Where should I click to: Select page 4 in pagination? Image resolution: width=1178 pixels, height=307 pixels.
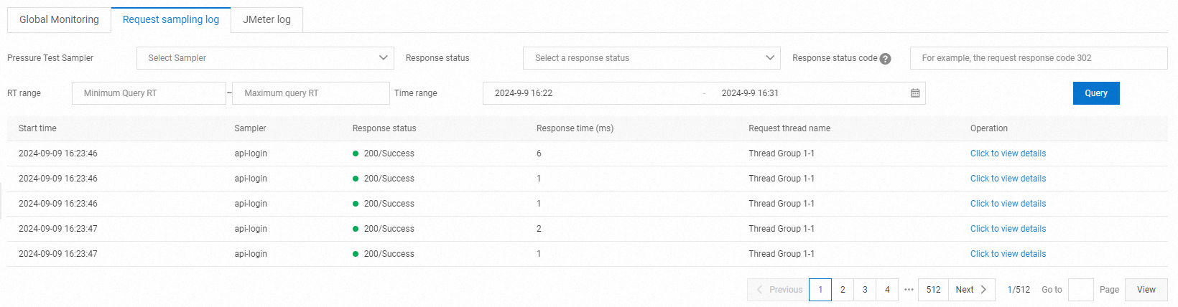887,290
